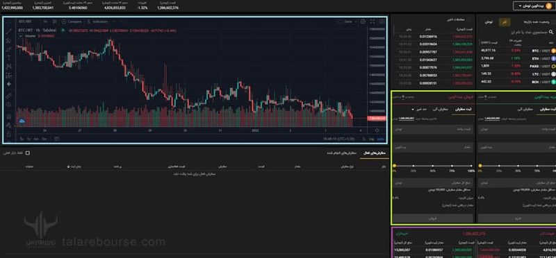The image size is (556, 258).
Task: Switch to the 'تتر' markets tab
Action: (505, 22)
